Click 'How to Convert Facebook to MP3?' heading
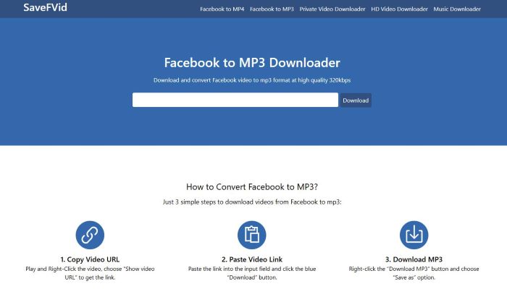 coord(252,186)
